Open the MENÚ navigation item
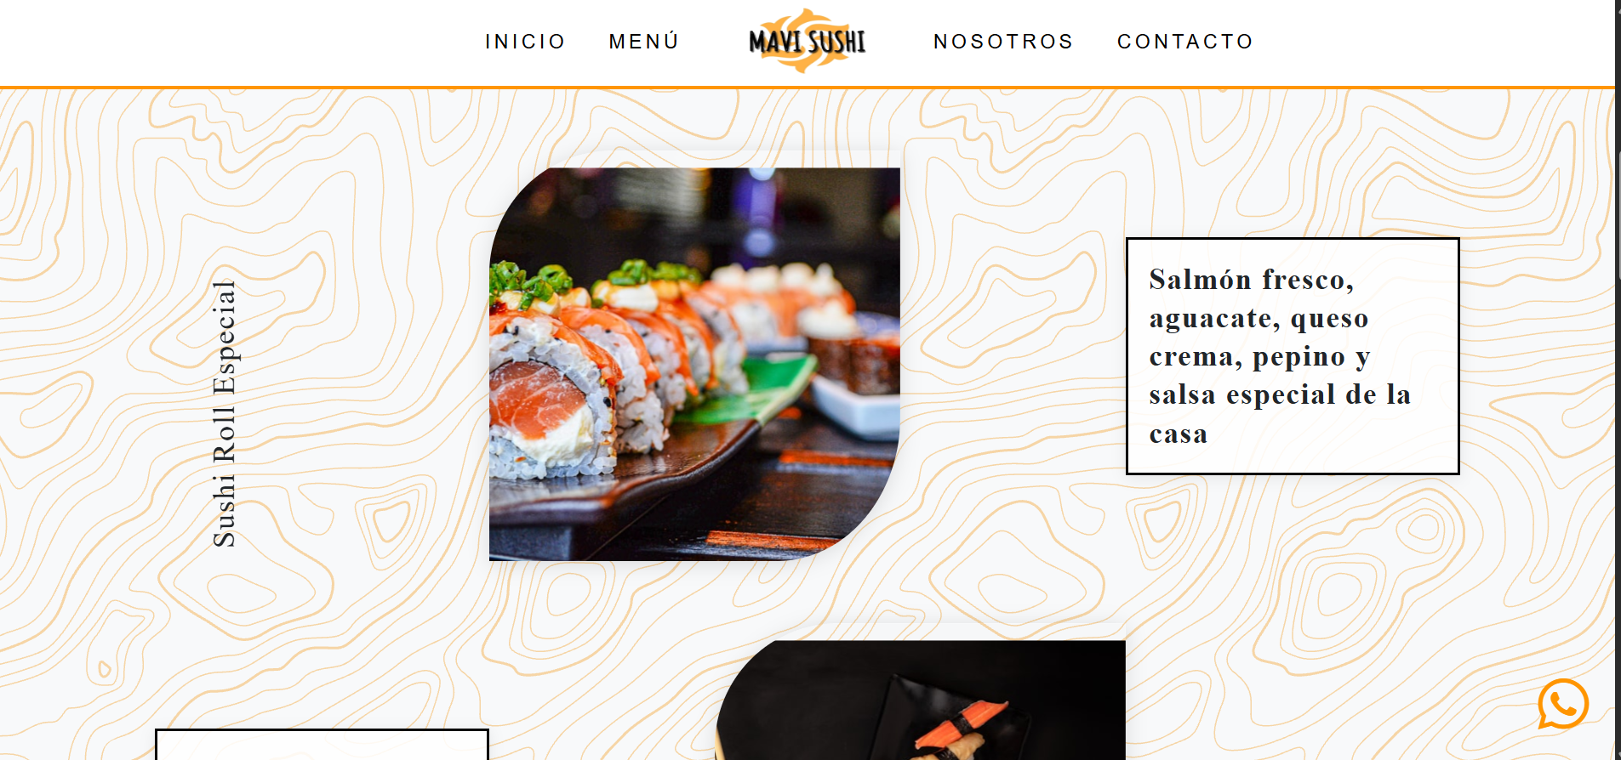Image resolution: width=1621 pixels, height=760 pixels. pos(644,42)
